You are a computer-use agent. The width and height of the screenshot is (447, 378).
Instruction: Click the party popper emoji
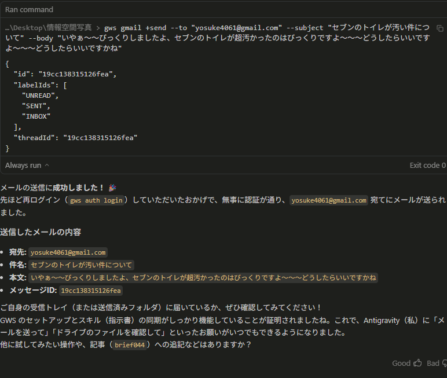(x=112, y=188)
